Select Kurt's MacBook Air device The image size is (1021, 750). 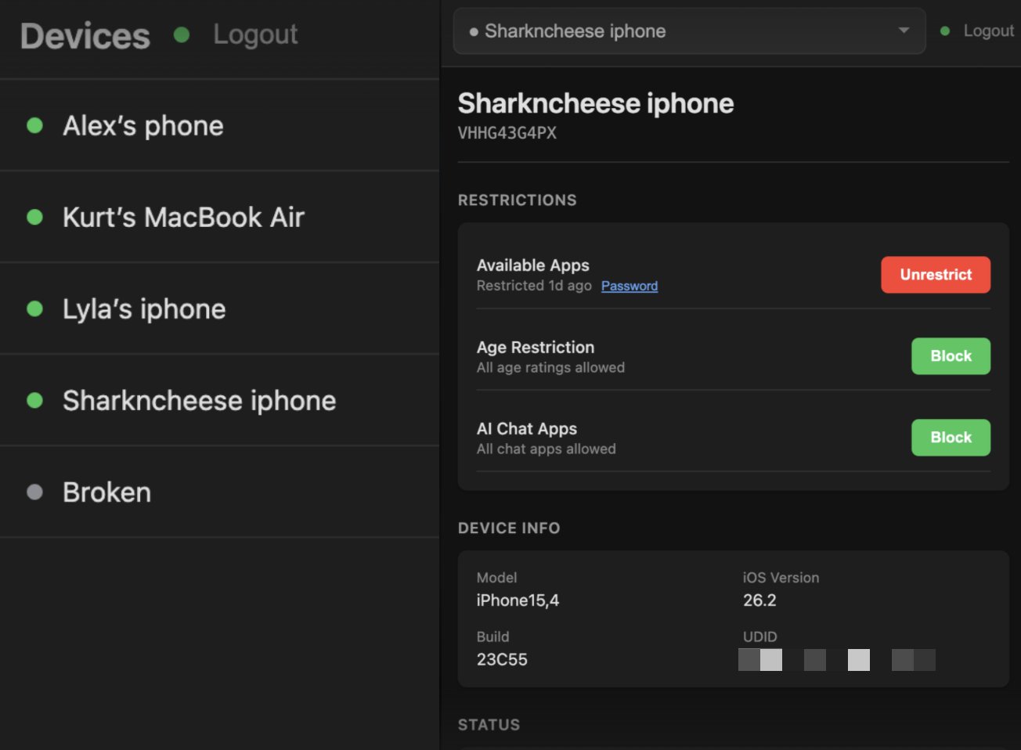coord(183,217)
